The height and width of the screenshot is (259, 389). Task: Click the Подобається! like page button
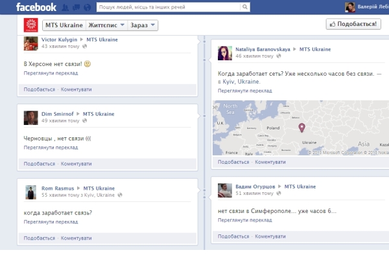click(x=353, y=24)
